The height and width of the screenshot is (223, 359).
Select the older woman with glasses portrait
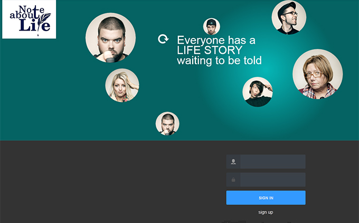point(318,74)
